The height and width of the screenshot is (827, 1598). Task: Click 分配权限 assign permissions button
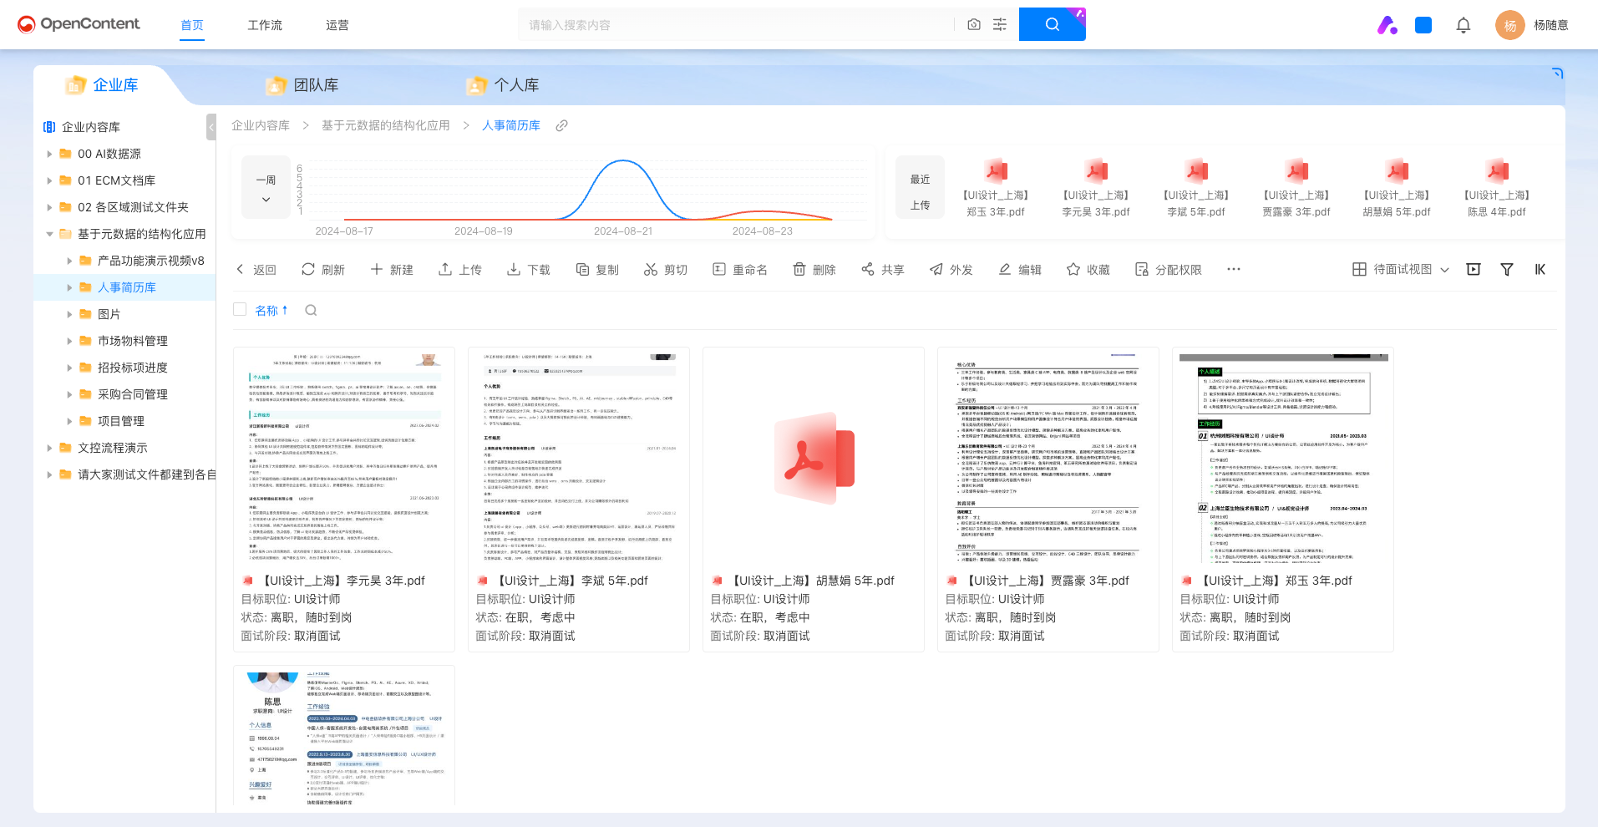tap(1169, 269)
